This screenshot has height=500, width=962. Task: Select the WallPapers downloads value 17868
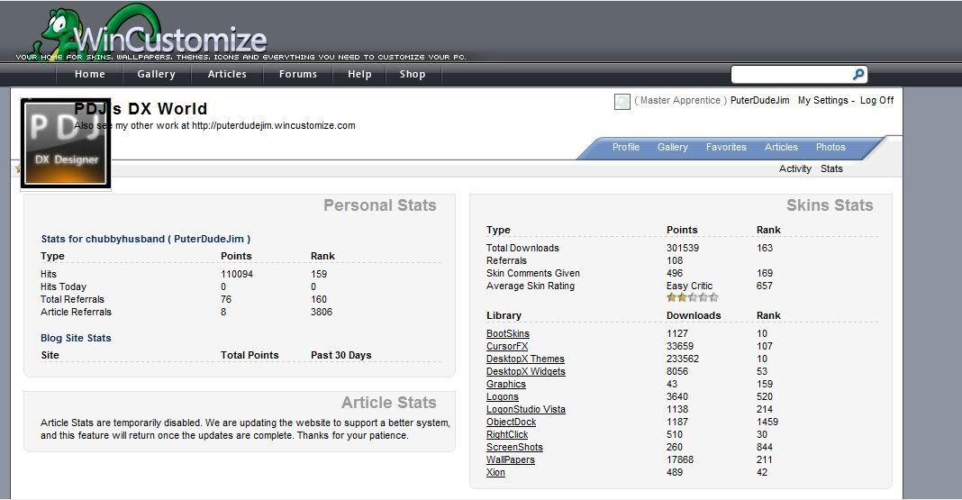(x=680, y=459)
